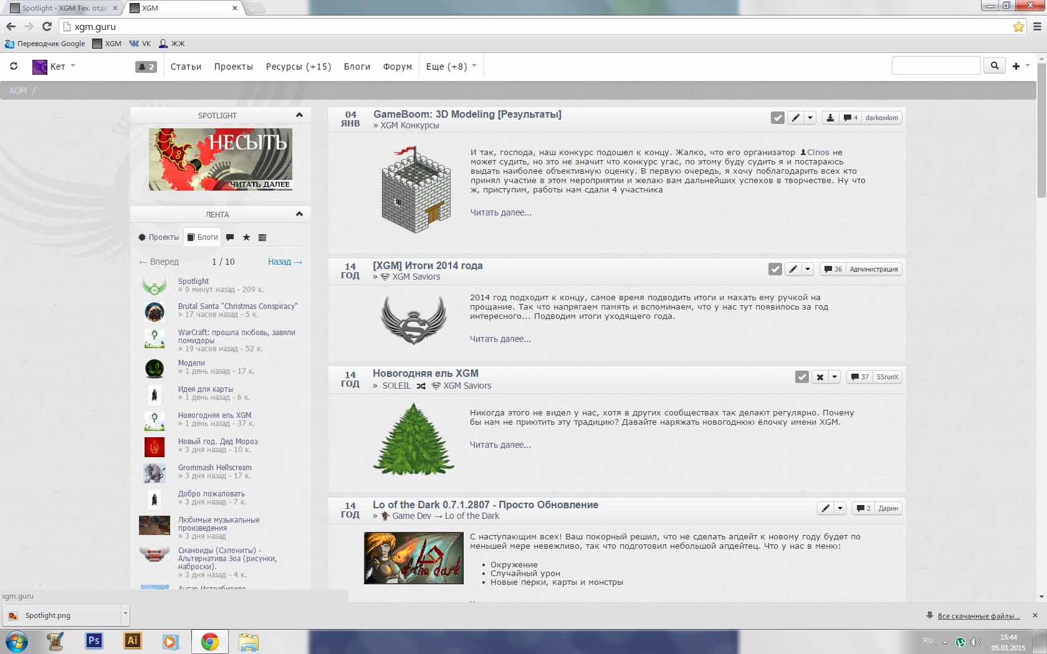
Task: Select the Проекты tab in Лента
Action: [159, 237]
